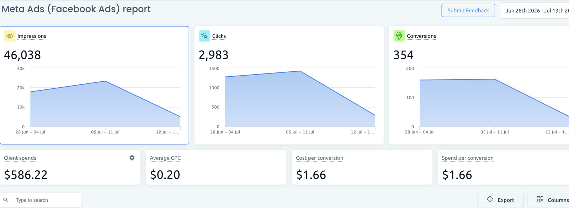
Task: Open the date range picker
Action: click(x=535, y=11)
